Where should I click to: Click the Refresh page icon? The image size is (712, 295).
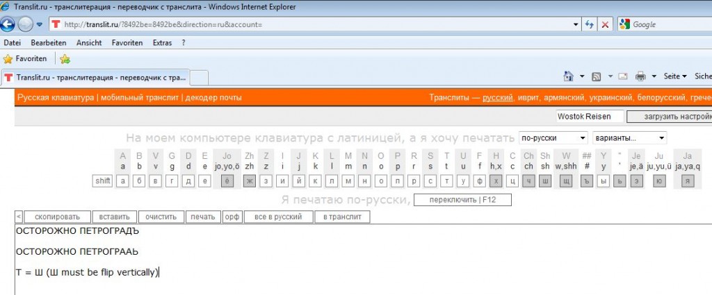[x=590, y=24]
